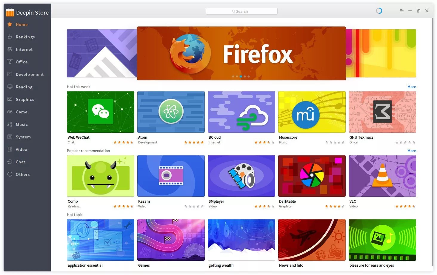Click More link beside Popular recommendation

tap(412, 151)
